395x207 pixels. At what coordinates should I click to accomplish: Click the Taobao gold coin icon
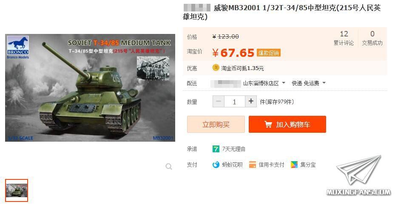[216, 67]
